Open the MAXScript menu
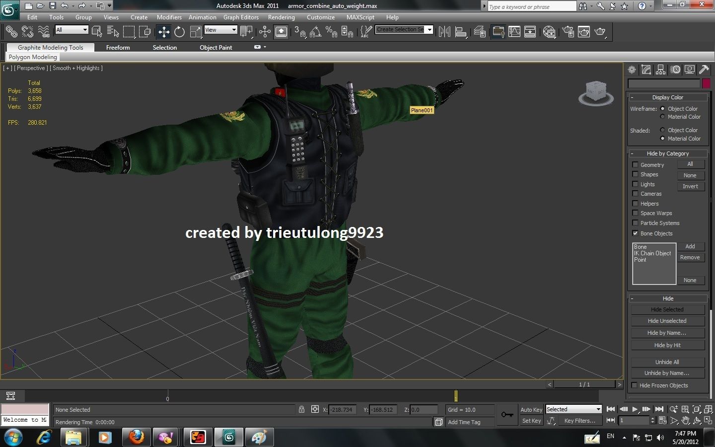The width and height of the screenshot is (715, 447). point(360,17)
